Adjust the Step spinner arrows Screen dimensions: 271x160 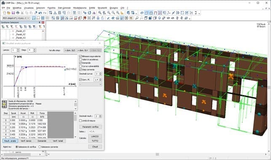pos(35,50)
